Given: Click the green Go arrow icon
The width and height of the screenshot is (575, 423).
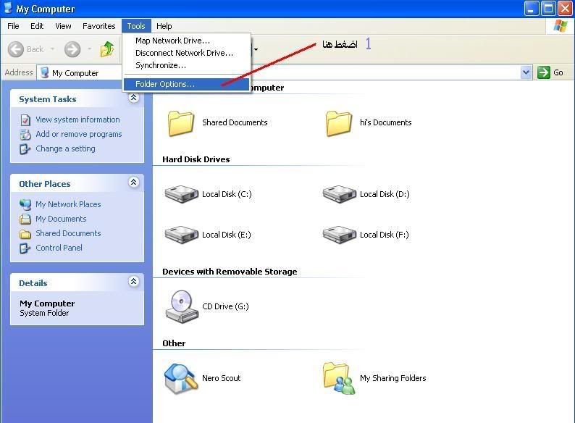Looking at the screenshot, I should 543,72.
